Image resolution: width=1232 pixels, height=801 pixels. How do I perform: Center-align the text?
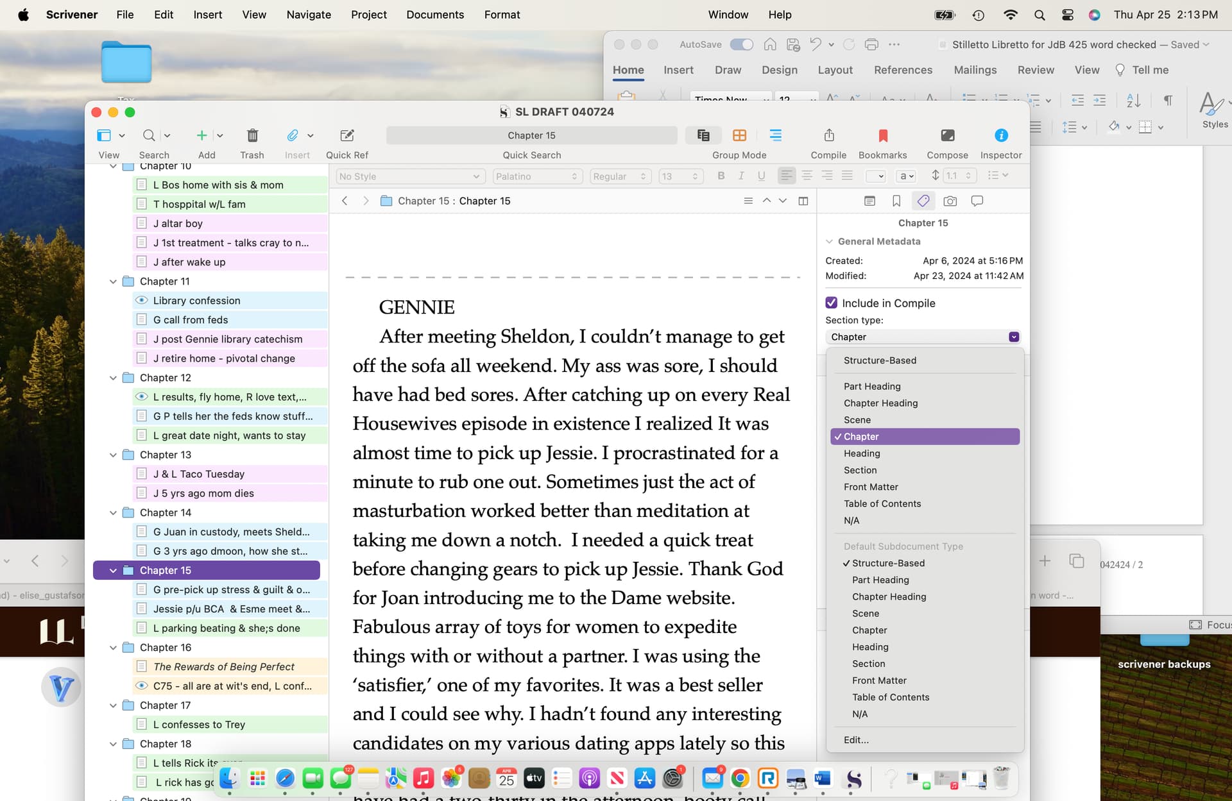[x=807, y=176]
